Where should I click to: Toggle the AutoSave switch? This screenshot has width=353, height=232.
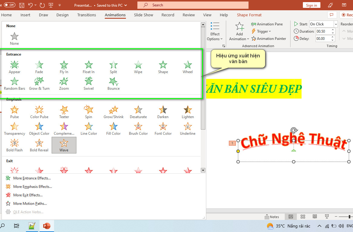(x=9, y=5)
